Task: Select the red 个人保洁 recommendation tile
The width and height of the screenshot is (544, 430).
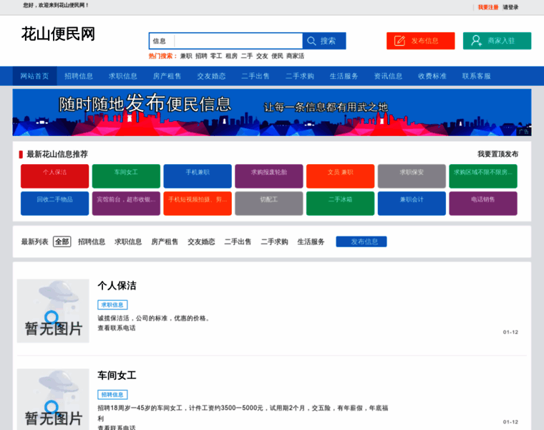Action: click(54, 176)
